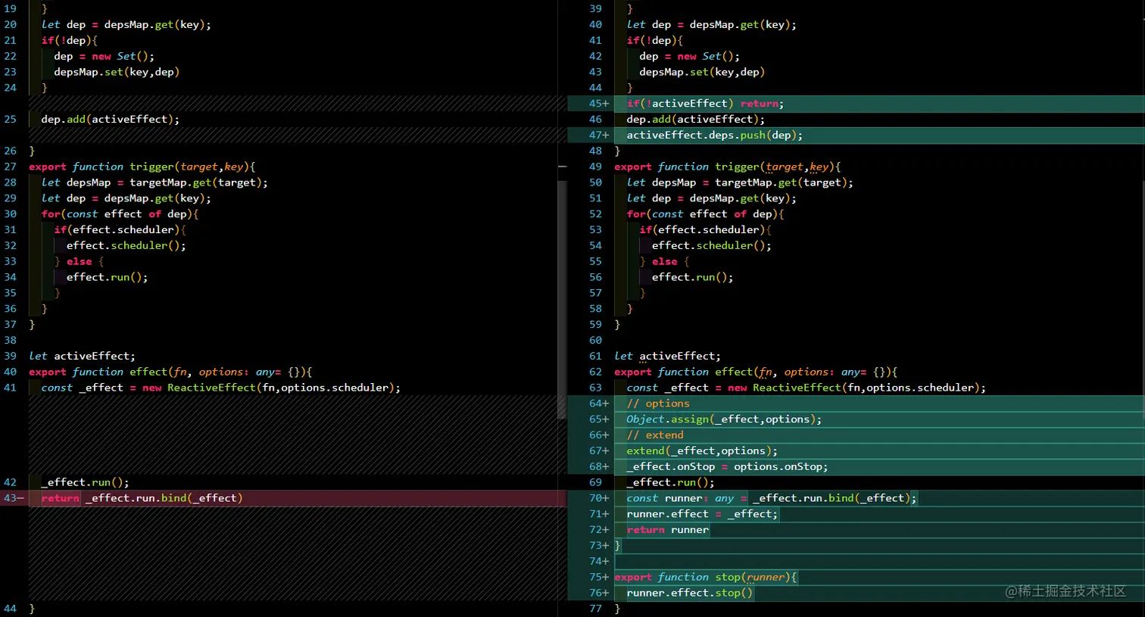
Task: Click 'dep.add(activeEffect);' on line 46
Action: coord(695,120)
